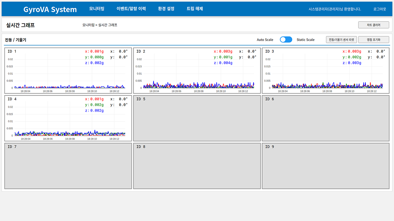394x221 pixels.
Task: Open the 이벤트/알람 이력 menu
Action: click(x=131, y=9)
